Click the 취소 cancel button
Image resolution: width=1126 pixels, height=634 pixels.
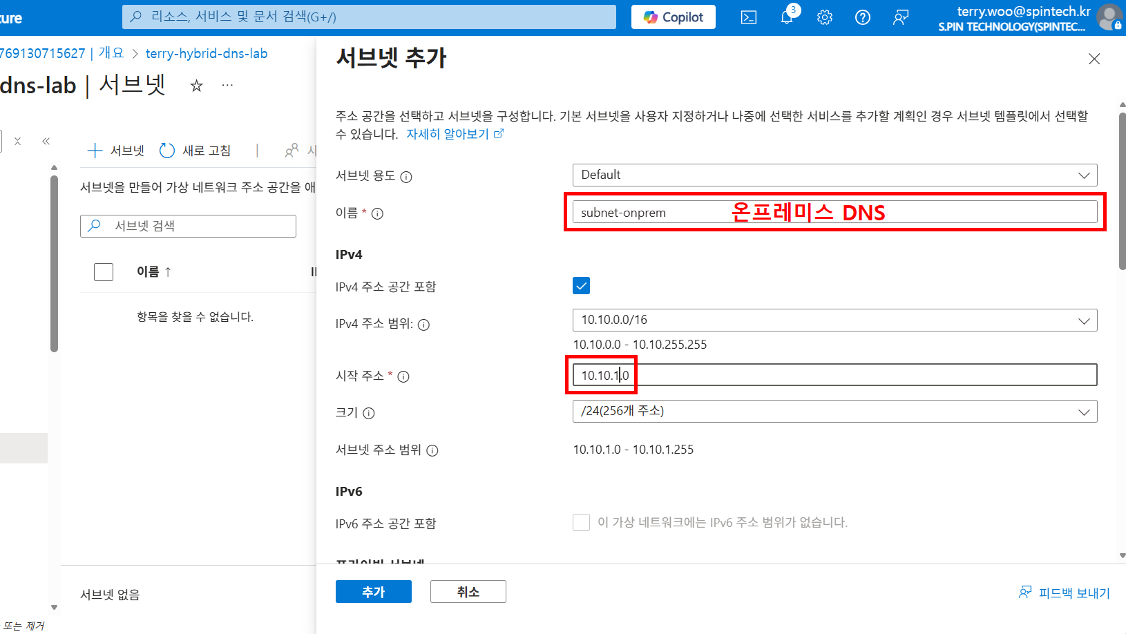(x=468, y=592)
